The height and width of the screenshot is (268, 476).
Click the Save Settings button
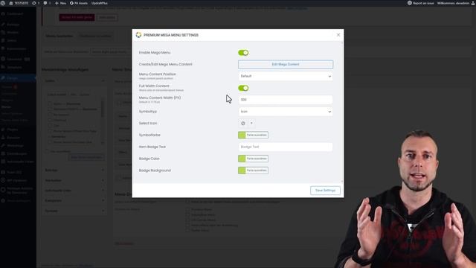click(x=325, y=191)
